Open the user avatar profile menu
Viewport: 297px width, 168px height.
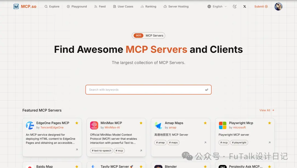pyautogui.click(x=278, y=6)
